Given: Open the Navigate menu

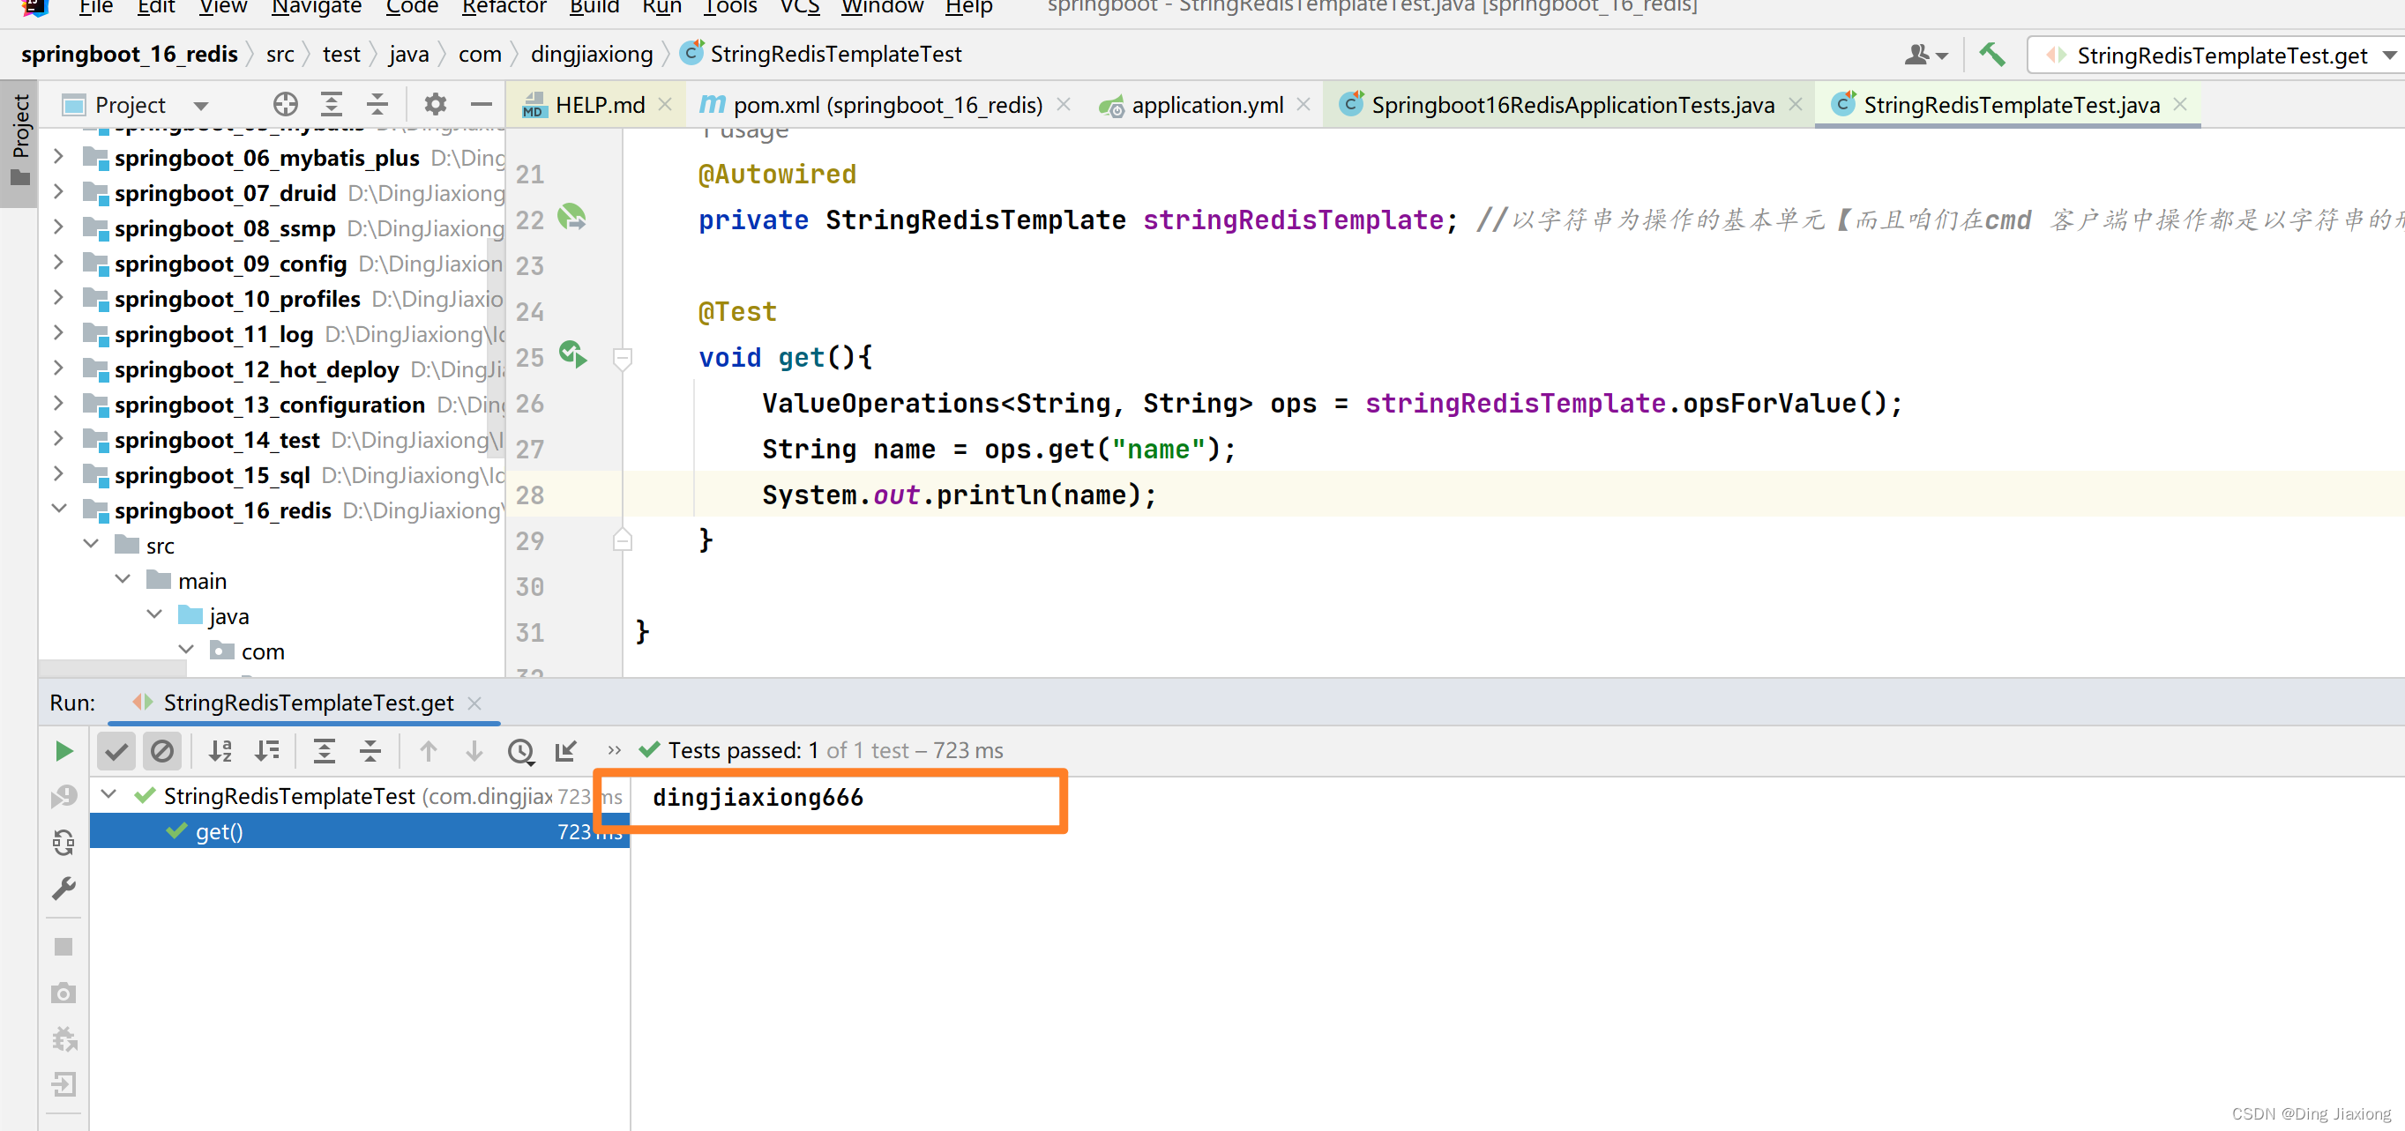Looking at the screenshot, I should point(317,7).
